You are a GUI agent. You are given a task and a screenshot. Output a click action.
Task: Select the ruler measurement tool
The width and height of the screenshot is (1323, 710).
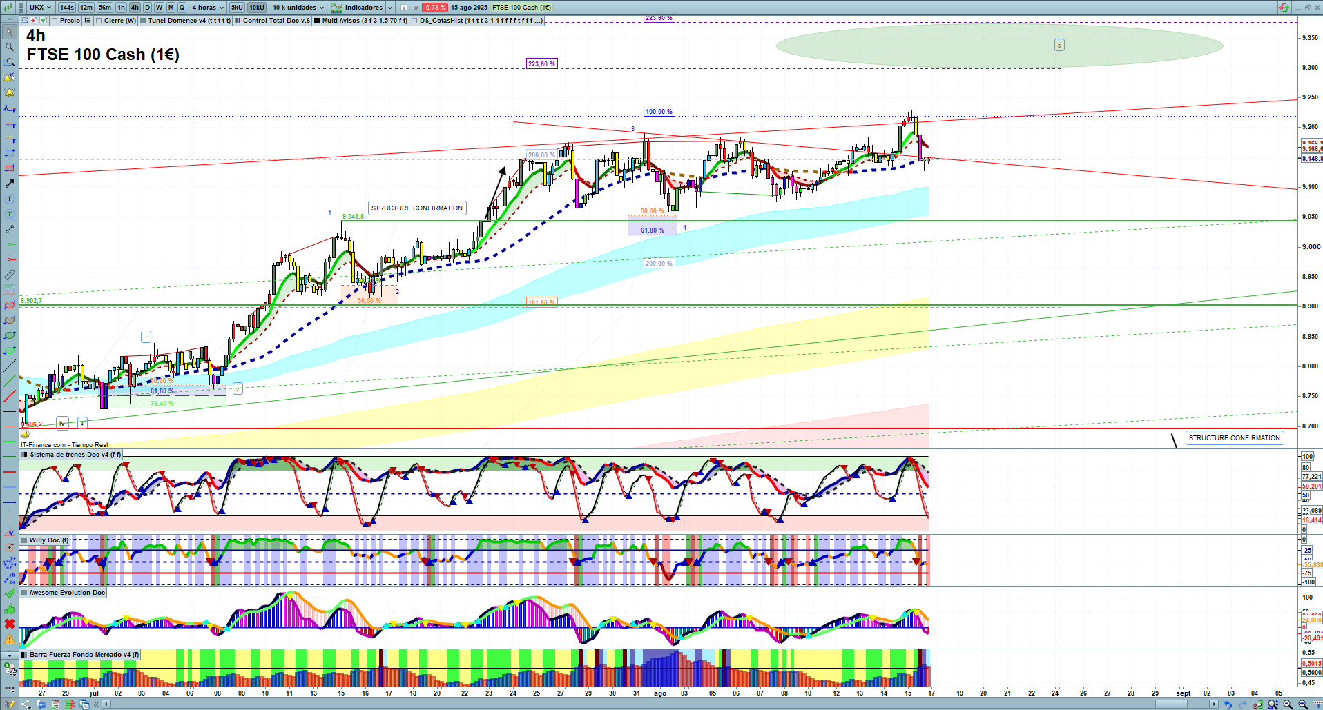click(10, 275)
